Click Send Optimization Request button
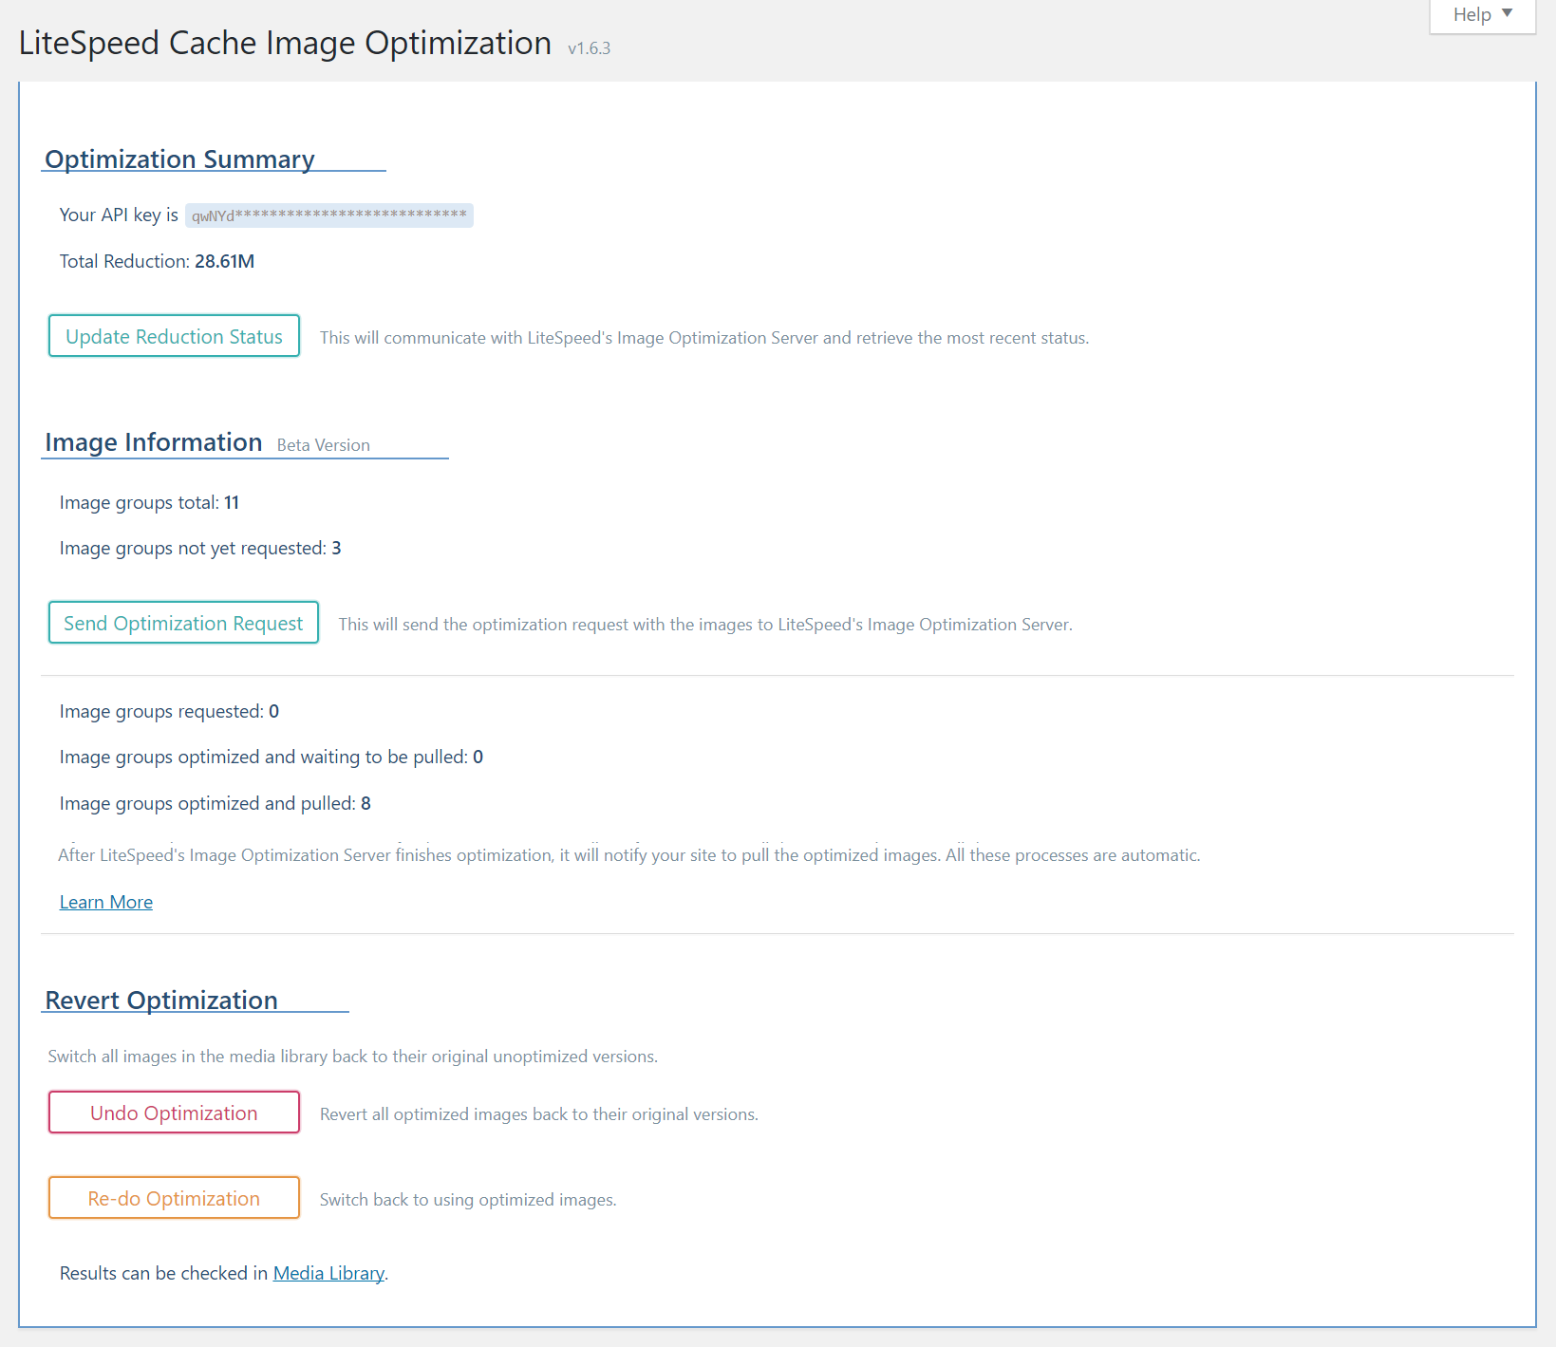The height and width of the screenshot is (1347, 1556). tap(183, 623)
